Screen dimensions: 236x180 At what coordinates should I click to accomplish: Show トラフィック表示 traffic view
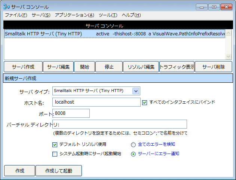tap(177, 67)
